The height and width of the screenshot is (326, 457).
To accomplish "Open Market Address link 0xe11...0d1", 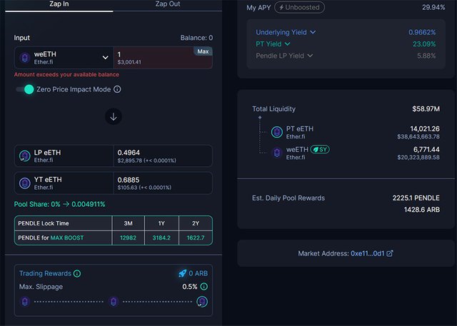I will pyautogui.click(x=368, y=253).
